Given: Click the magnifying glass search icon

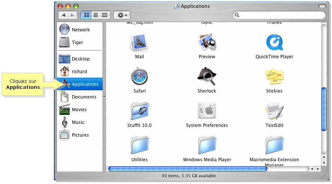Looking at the screenshot, I should click(237, 15).
